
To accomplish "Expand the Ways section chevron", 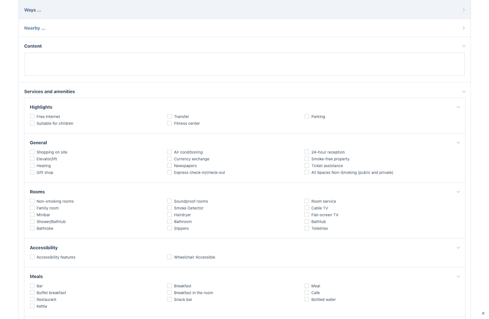I will coord(464,10).
